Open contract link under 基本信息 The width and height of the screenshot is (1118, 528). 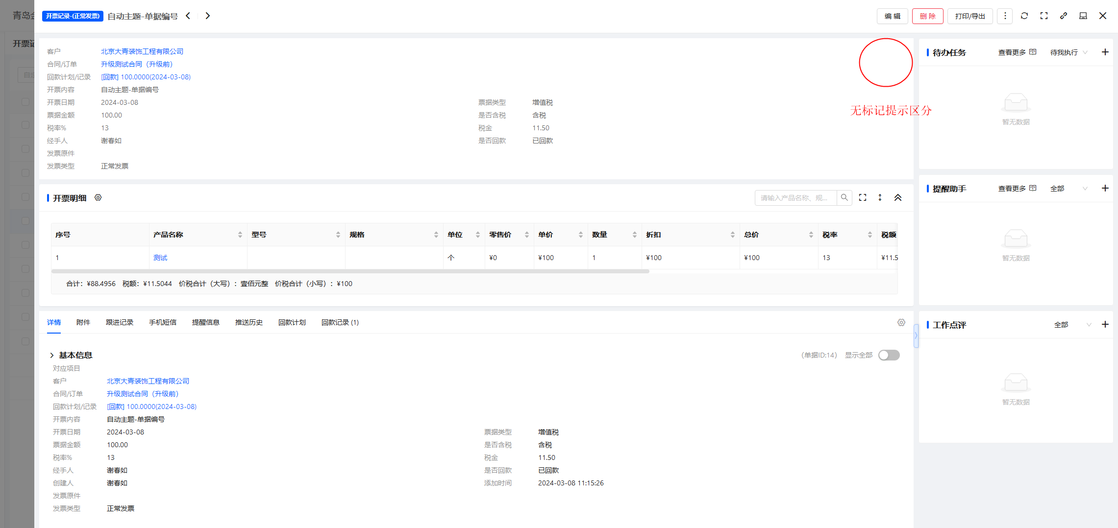[143, 394]
